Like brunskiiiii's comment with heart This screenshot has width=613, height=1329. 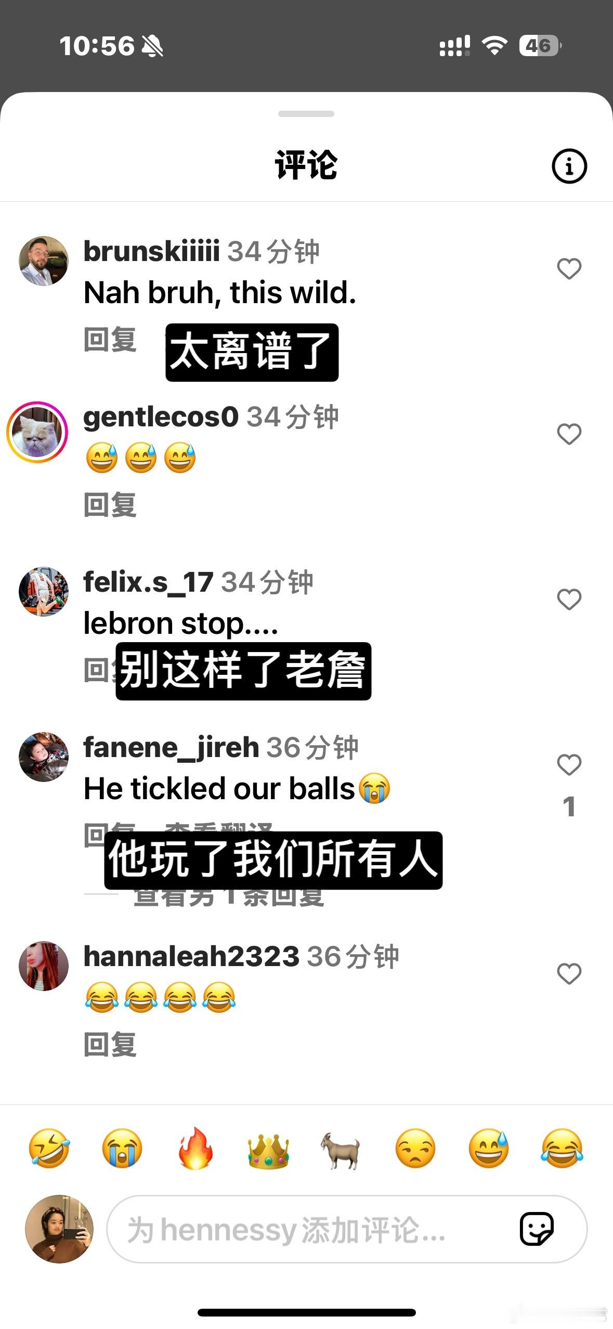pyautogui.click(x=569, y=269)
